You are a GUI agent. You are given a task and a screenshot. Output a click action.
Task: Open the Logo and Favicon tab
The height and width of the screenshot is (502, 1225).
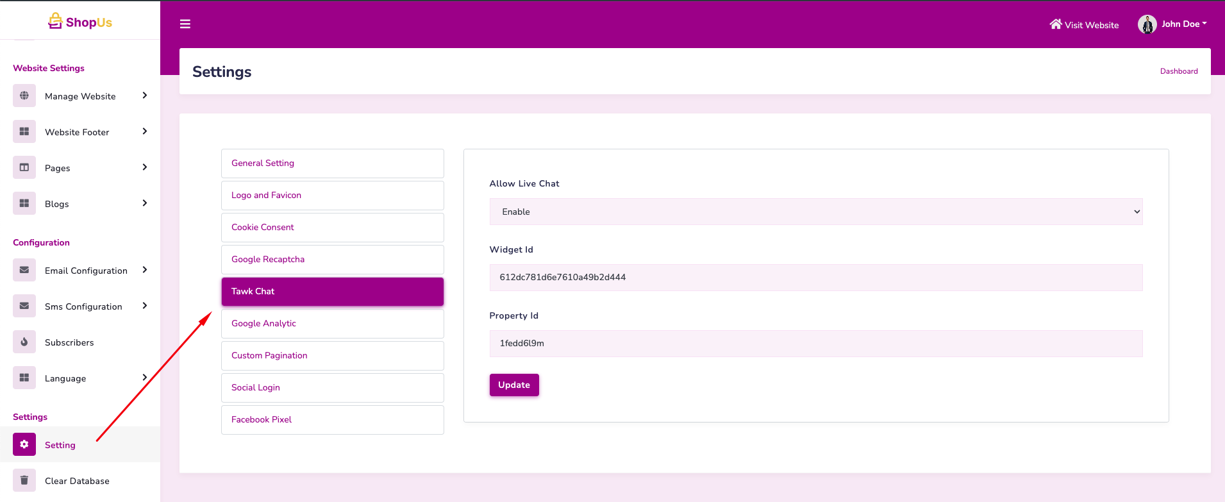[332, 196]
